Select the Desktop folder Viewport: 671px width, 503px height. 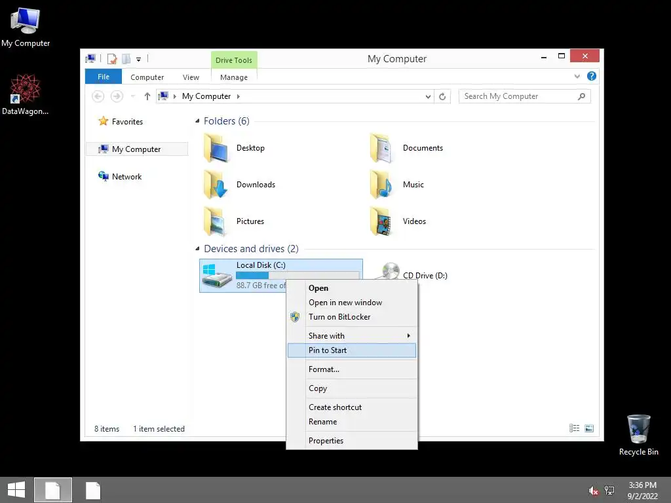[235, 148]
